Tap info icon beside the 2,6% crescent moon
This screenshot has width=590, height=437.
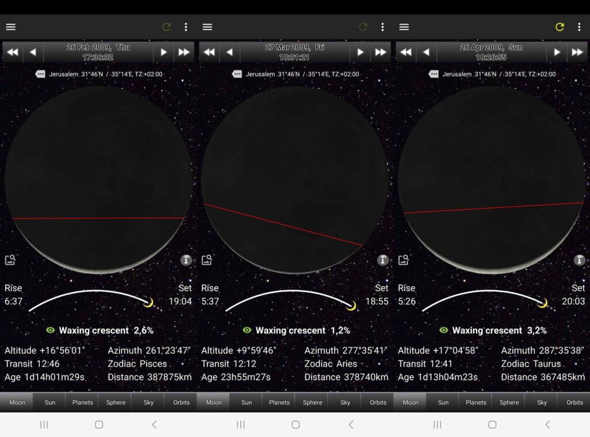[186, 260]
